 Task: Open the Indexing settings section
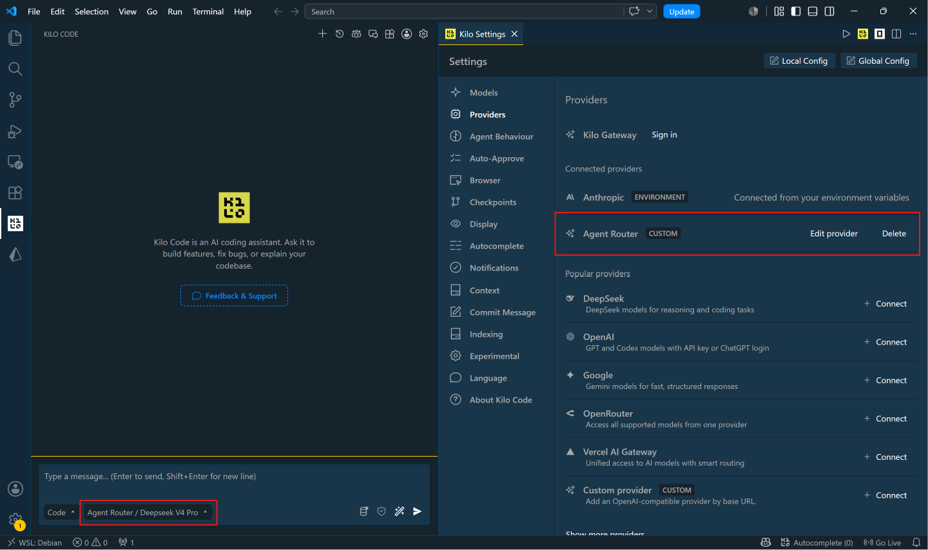point(486,334)
